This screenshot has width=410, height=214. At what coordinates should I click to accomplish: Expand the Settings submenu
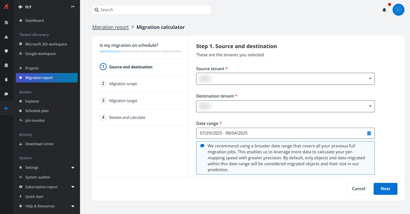tap(73, 168)
